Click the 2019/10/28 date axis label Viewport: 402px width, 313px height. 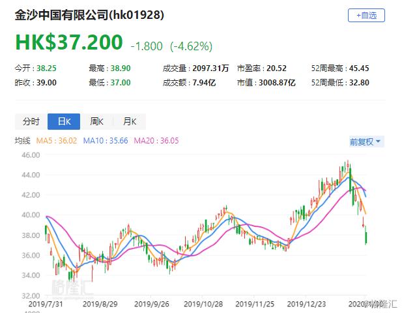click(x=203, y=304)
